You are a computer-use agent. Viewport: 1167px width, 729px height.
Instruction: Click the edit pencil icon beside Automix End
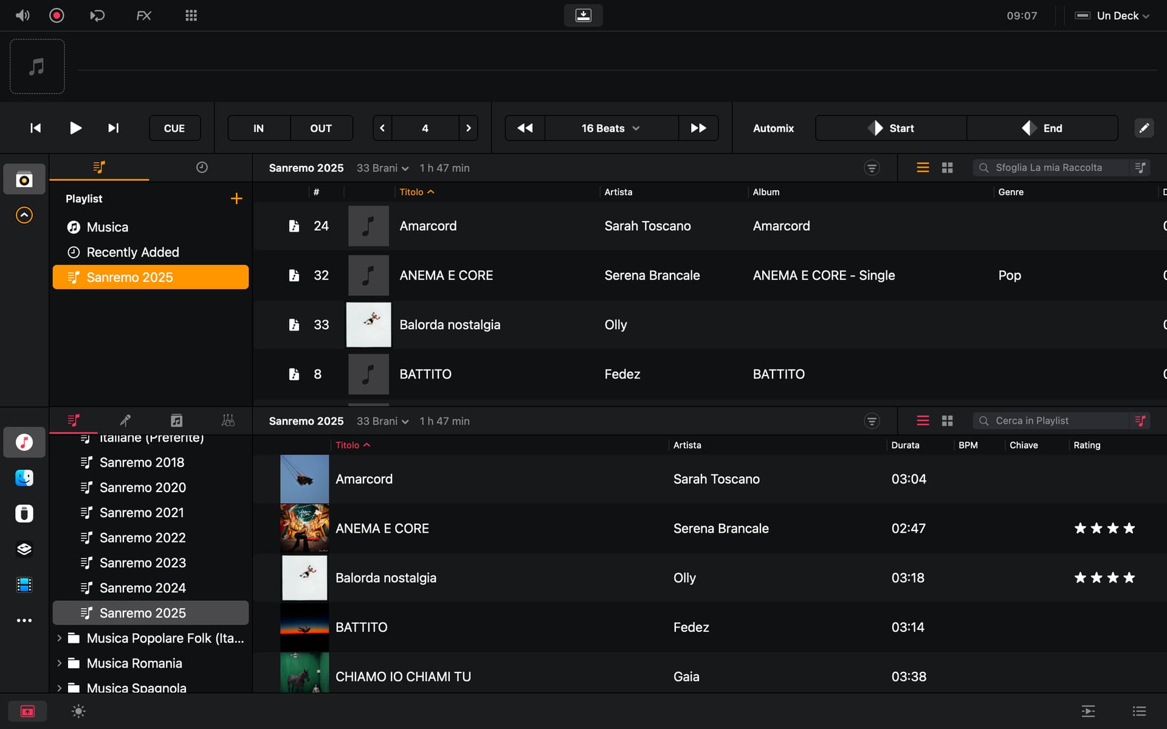tap(1143, 128)
